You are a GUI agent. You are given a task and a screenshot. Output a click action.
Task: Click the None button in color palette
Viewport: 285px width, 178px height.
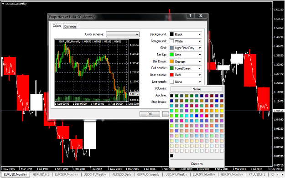point(197,89)
